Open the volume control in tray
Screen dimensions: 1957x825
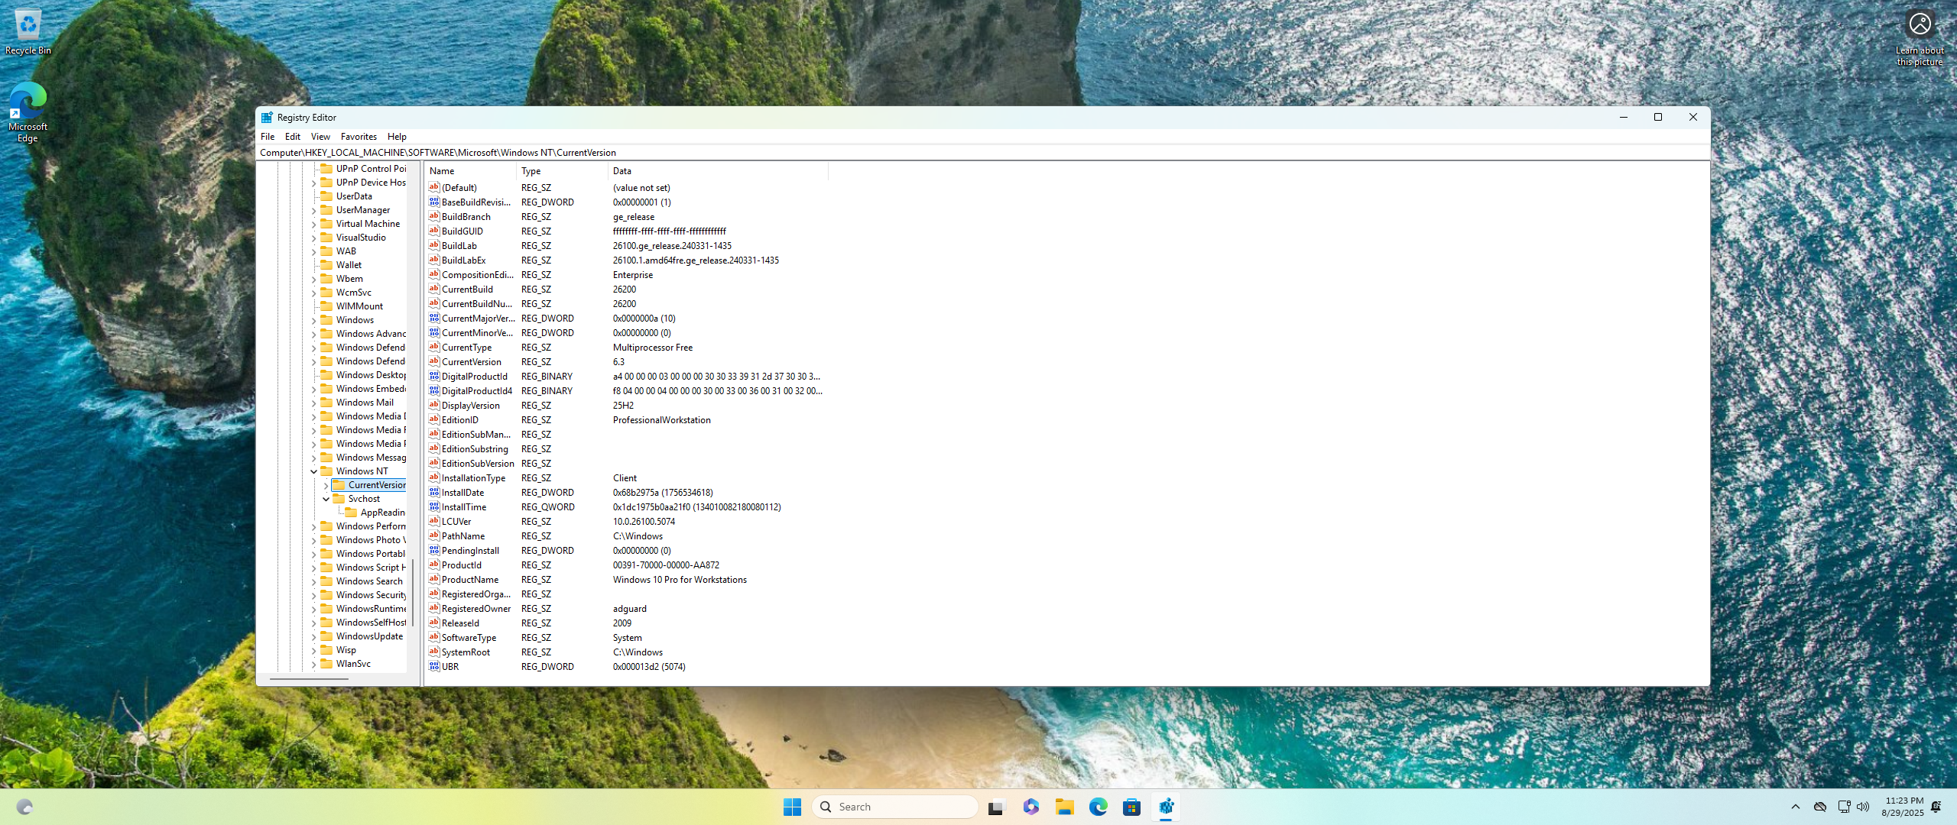(1863, 807)
